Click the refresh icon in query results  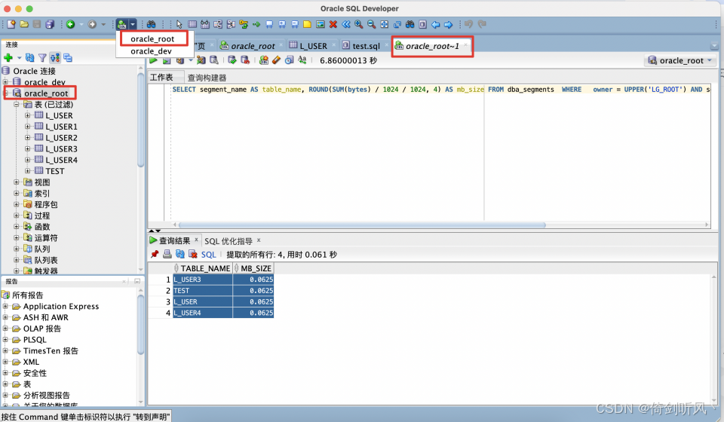tap(180, 254)
